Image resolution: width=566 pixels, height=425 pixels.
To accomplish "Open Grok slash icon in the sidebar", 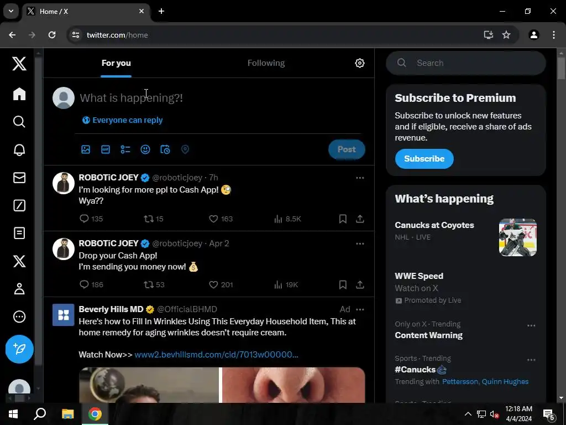I will click(19, 205).
